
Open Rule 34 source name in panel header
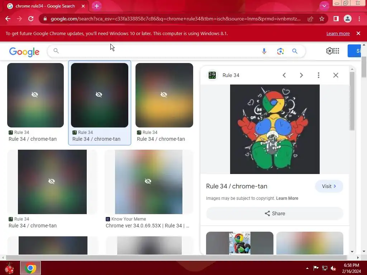231,75
